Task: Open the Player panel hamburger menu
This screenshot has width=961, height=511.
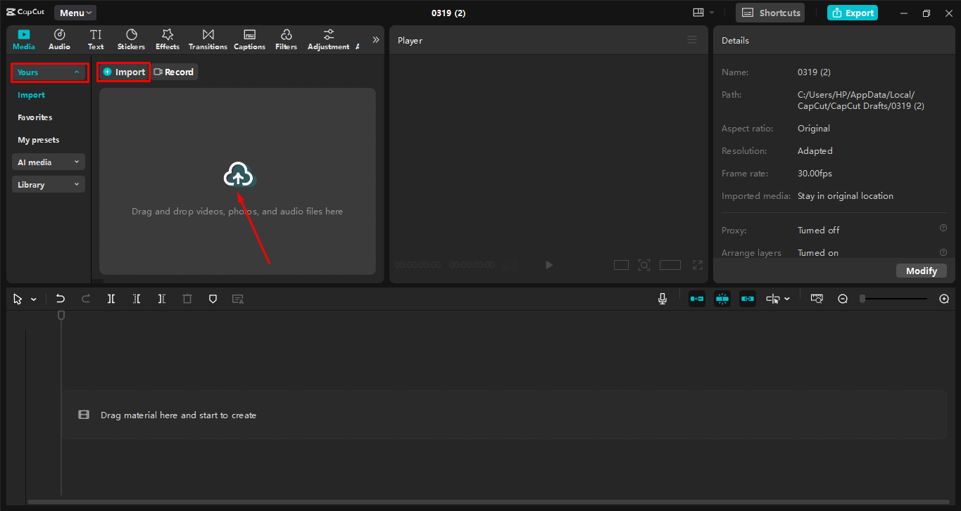Action: (x=692, y=39)
